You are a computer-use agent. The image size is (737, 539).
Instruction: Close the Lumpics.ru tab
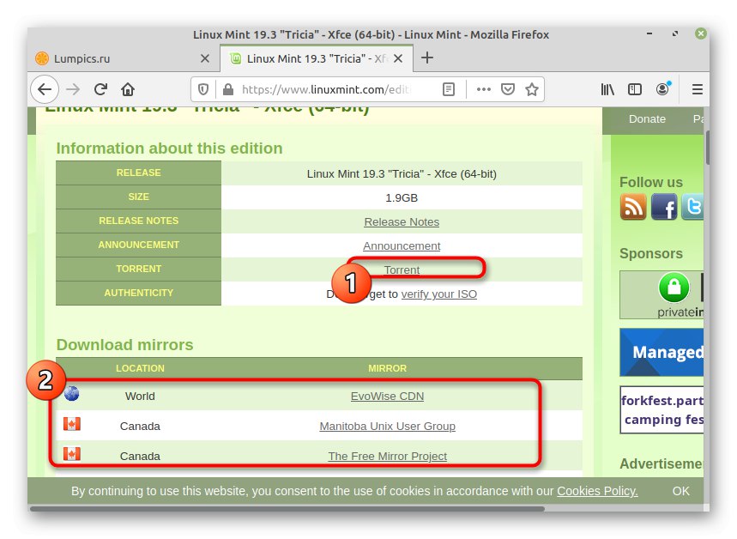click(205, 58)
